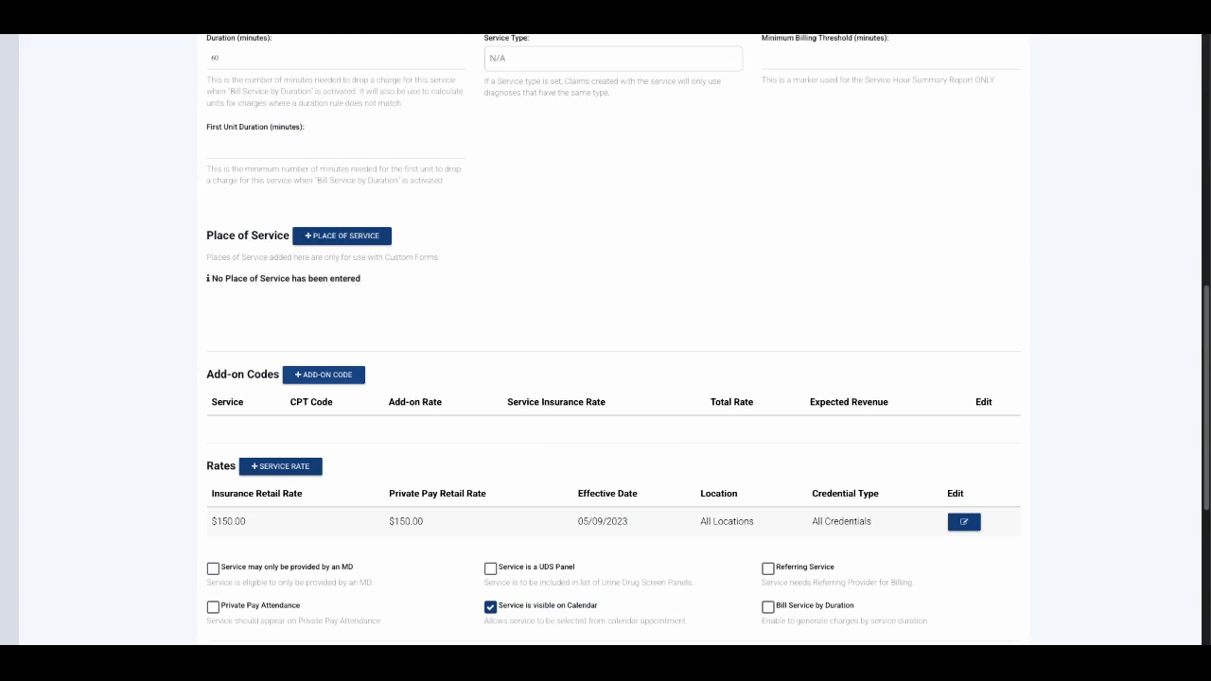
Task: Click the plus icon on Service Rate button
Action: pos(254,465)
